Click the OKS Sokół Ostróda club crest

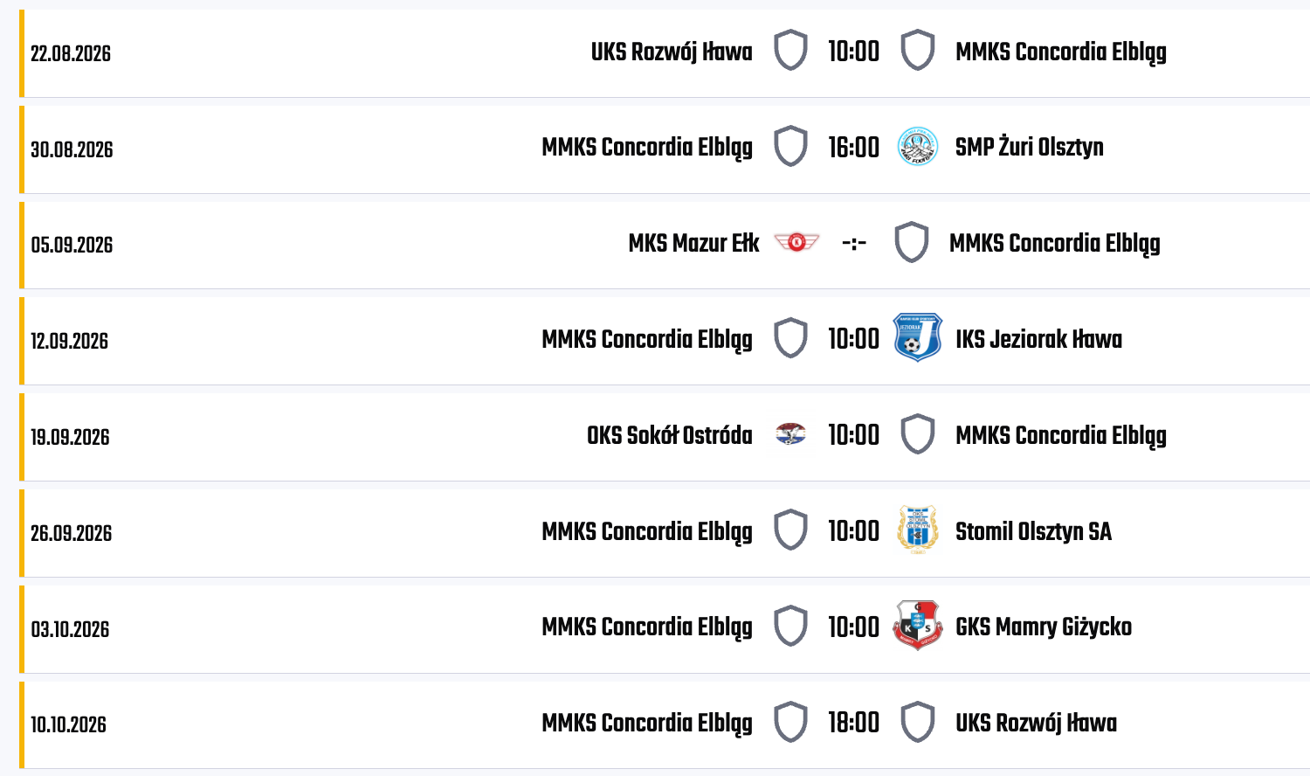pyautogui.click(x=790, y=434)
